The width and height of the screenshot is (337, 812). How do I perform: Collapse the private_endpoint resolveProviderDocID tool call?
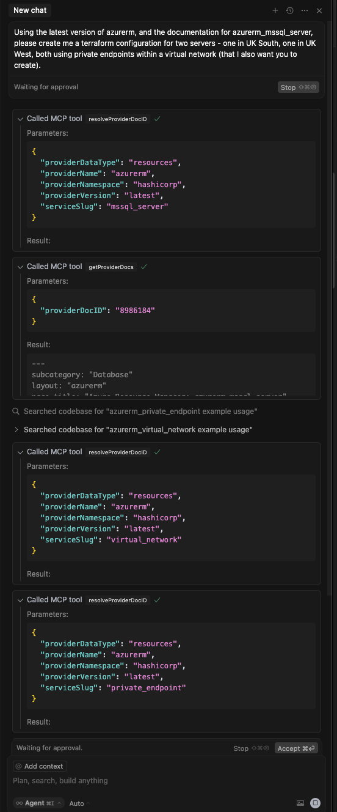point(20,600)
